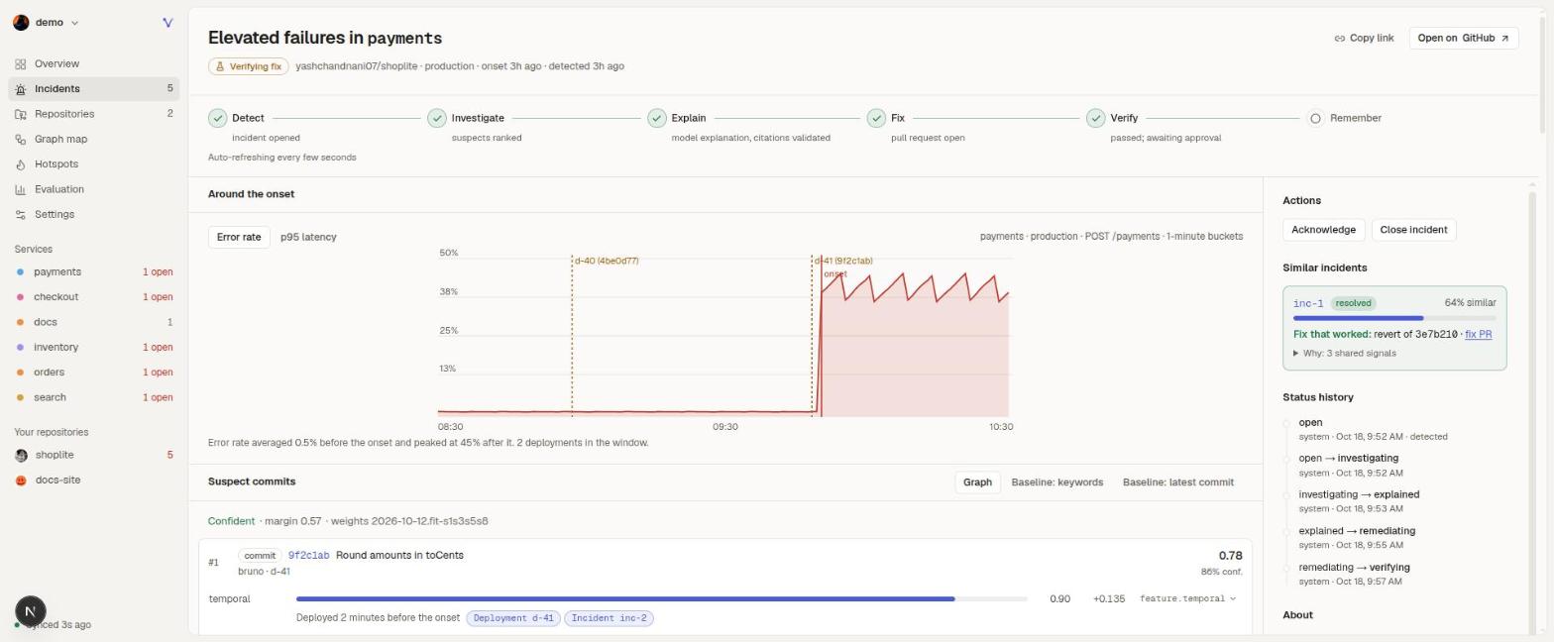Open the shoplite repository
This screenshot has width=1554, height=642.
click(x=93, y=455)
